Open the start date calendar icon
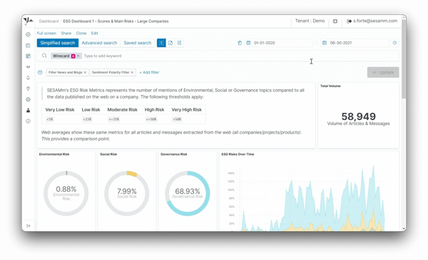 pyautogui.click(x=248, y=43)
